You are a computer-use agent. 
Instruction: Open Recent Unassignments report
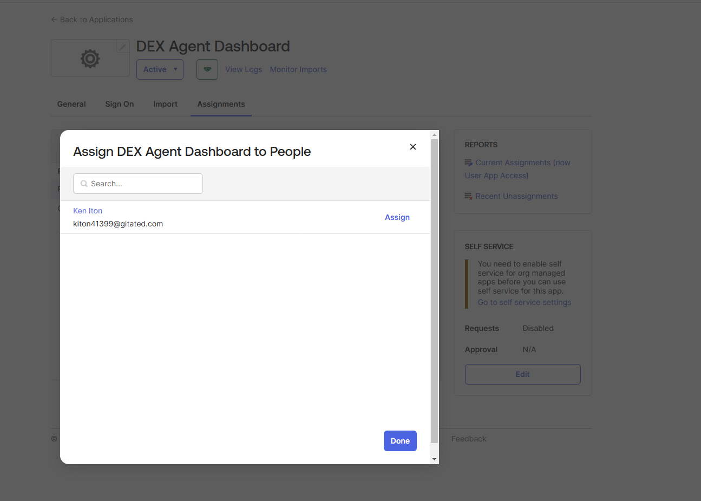[516, 196]
